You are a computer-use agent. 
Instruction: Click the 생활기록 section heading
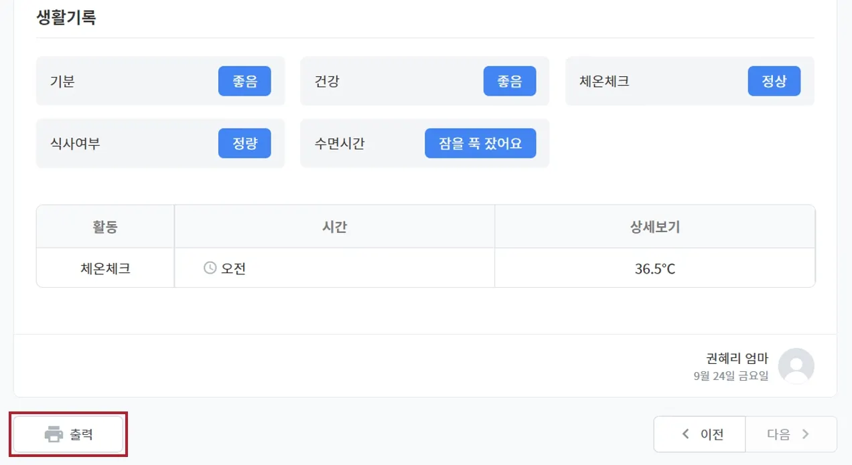(66, 17)
